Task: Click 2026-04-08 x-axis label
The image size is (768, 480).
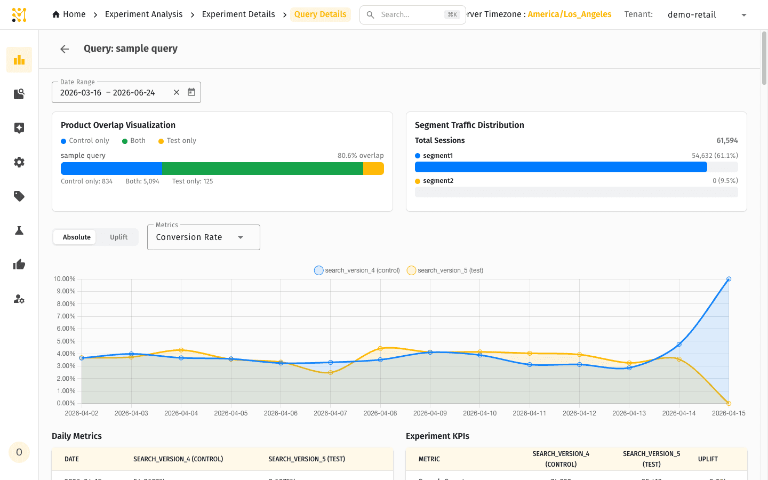Action: click(380, 413)
